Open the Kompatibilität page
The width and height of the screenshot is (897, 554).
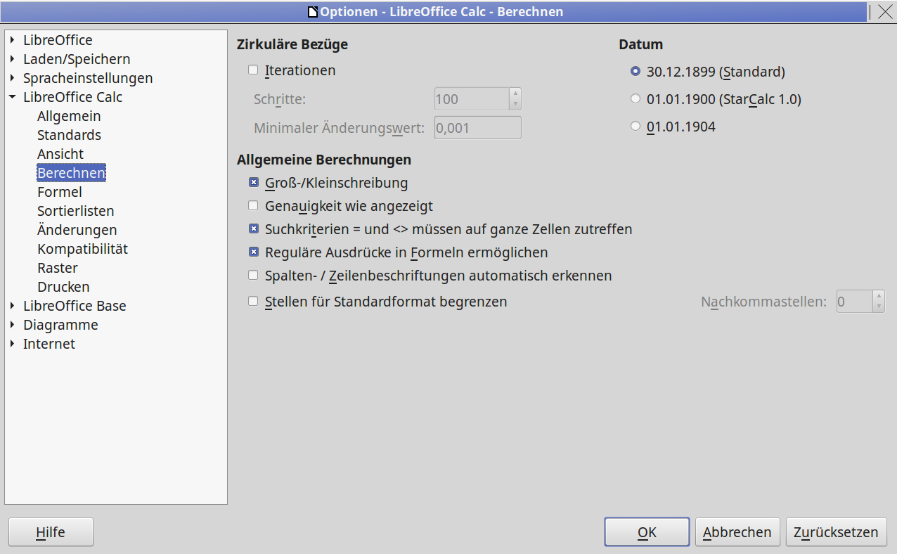(x=82, y=249)
